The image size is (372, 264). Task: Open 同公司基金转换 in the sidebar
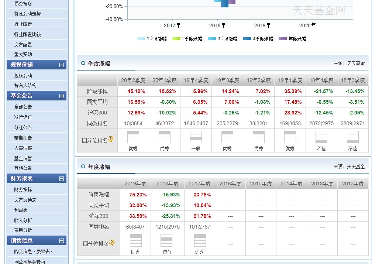(x=30, y=262)
